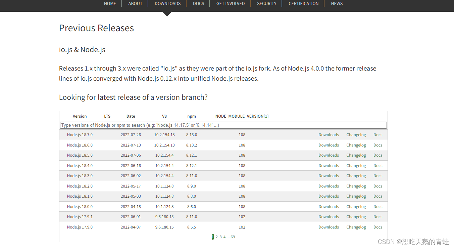Open Docs for Node.js 17.9.1
Viewport: 454px width, 248px height.
point(378,217)
